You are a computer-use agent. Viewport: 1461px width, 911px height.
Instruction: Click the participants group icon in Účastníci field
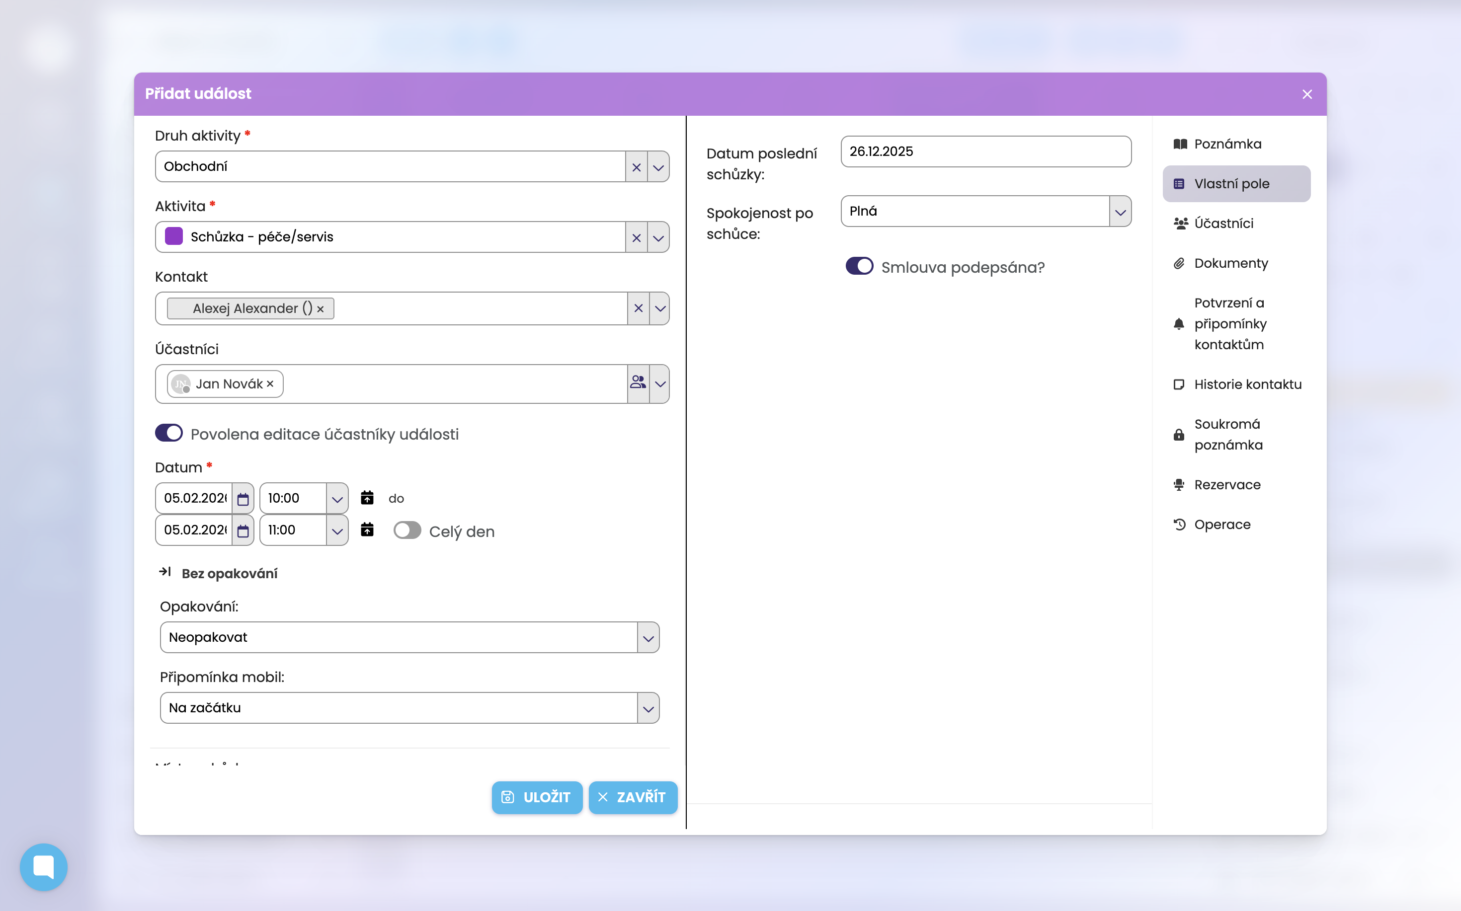pyautogui.click(x=638, y=383)
